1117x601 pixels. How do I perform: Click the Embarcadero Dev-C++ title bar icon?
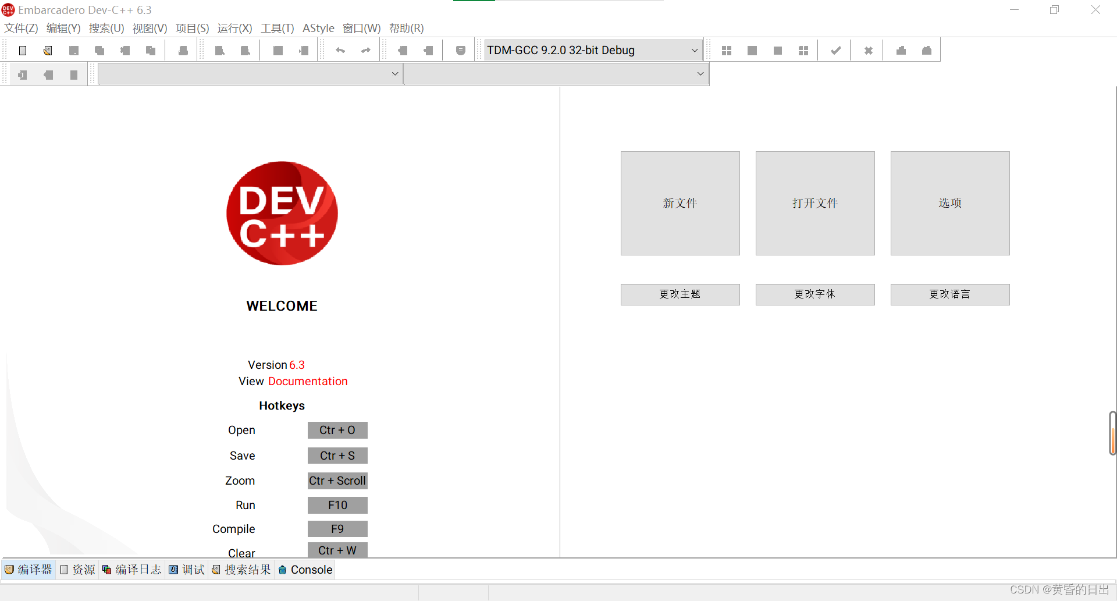8,10
